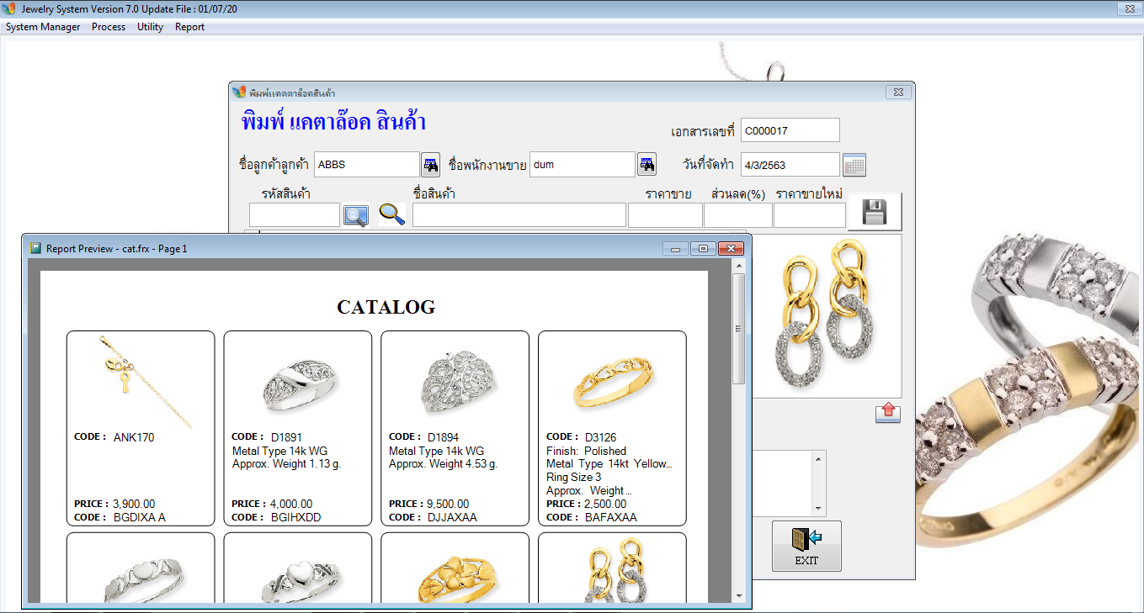Click the Jewelry System title bar app icon

pos(9,8)
